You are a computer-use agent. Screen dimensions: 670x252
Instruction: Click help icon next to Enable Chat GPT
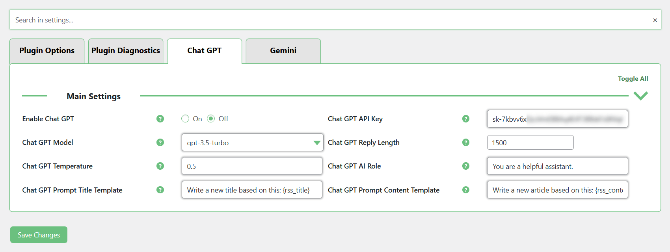(160, 119)
